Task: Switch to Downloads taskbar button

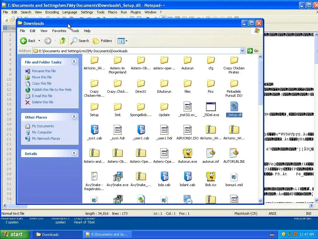Action: click(x=57, y=235)
